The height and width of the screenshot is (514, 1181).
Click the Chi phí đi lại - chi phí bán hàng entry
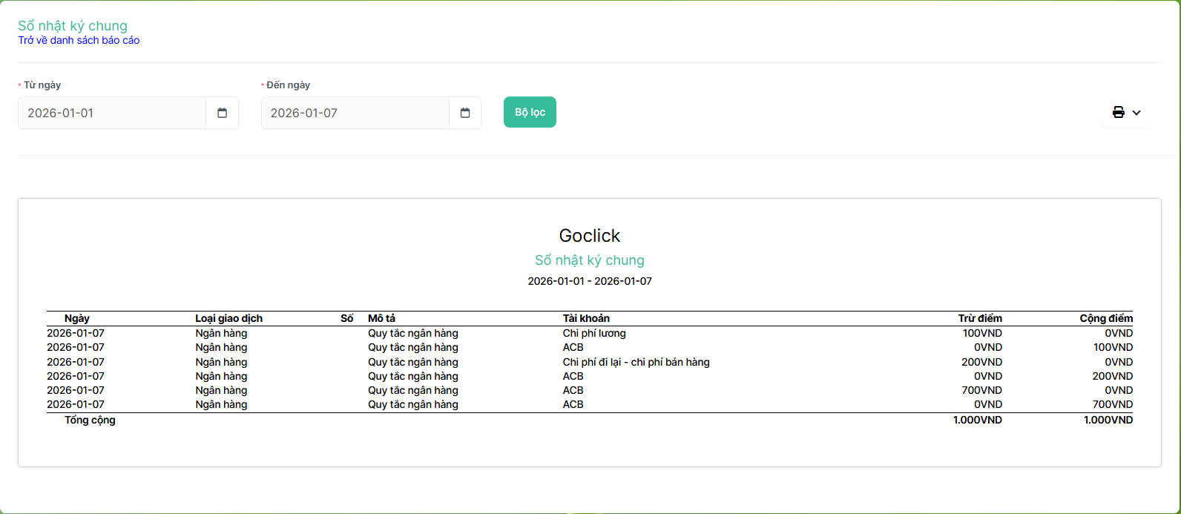(636, 362)
